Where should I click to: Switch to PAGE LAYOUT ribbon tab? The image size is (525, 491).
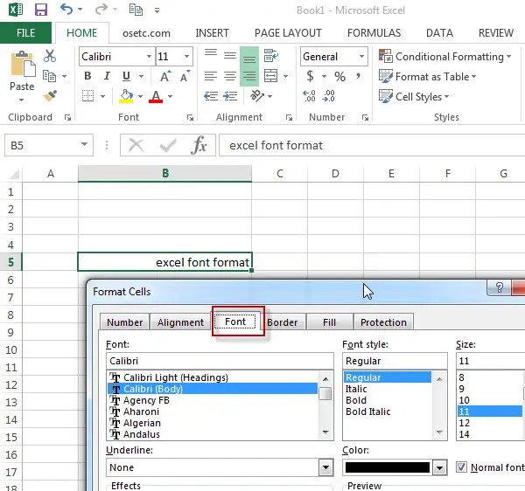288,32
